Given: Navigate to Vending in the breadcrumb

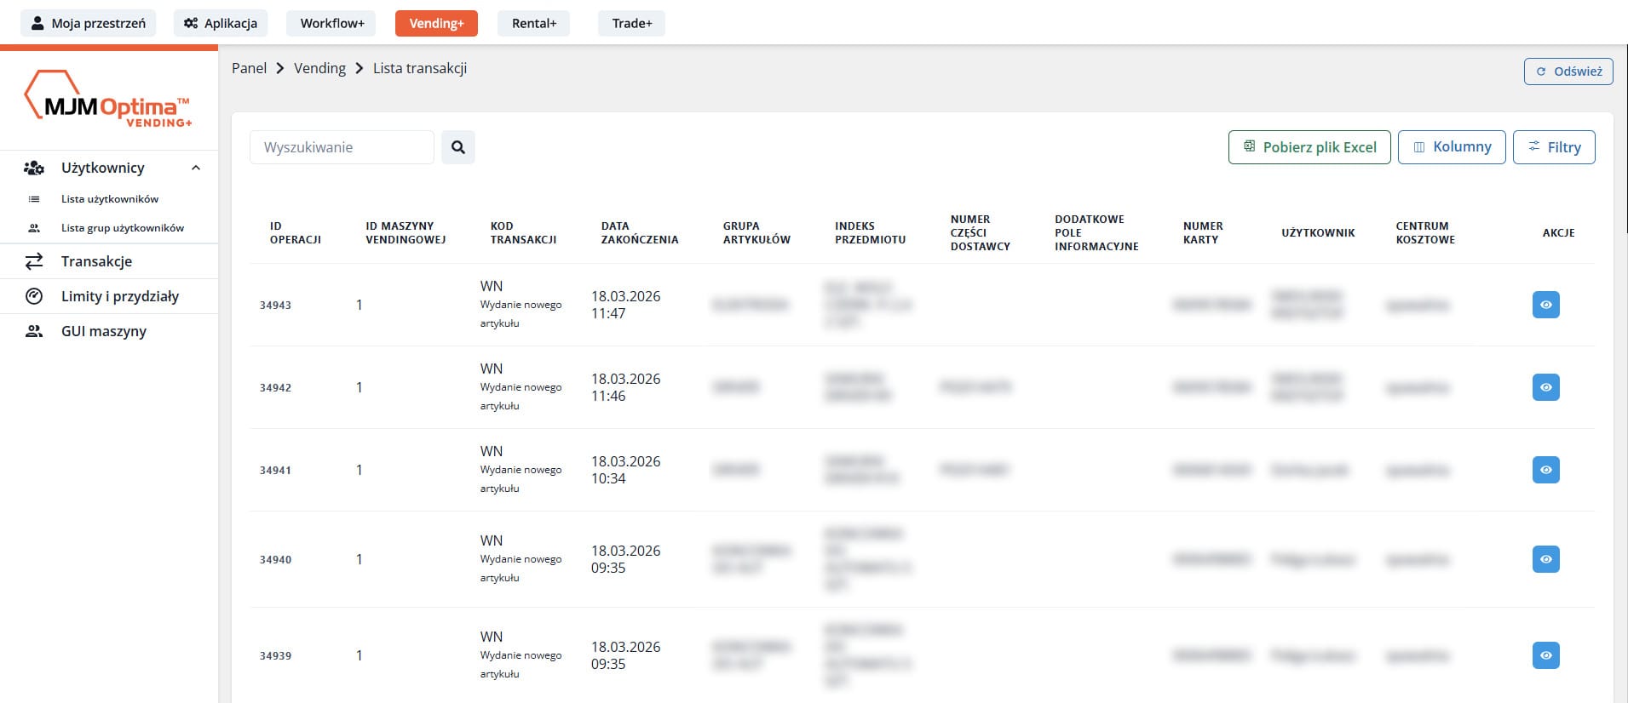Looking at the screenshot, I should click(319, 68).
